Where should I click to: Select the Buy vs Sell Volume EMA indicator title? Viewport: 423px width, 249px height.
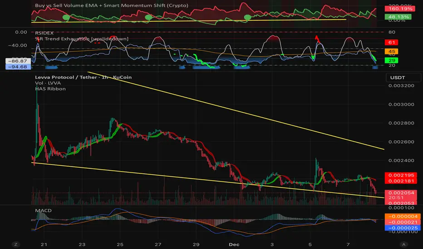pyautogui.click(x=111, y=5)
